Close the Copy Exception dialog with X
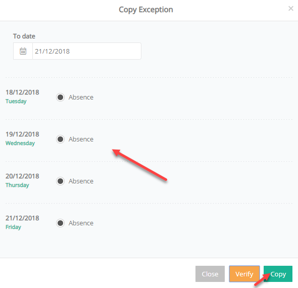Screen dimensions: 298x288 click(x=291, y=9)
